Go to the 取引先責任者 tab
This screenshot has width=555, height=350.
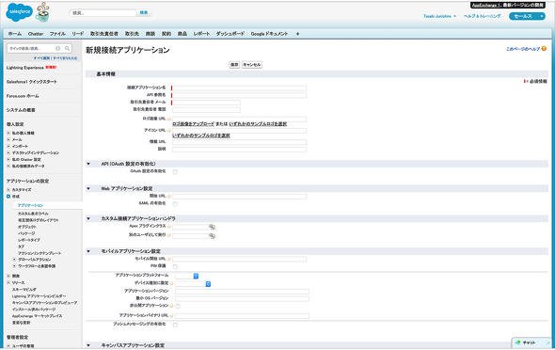(x=104, y=34)
